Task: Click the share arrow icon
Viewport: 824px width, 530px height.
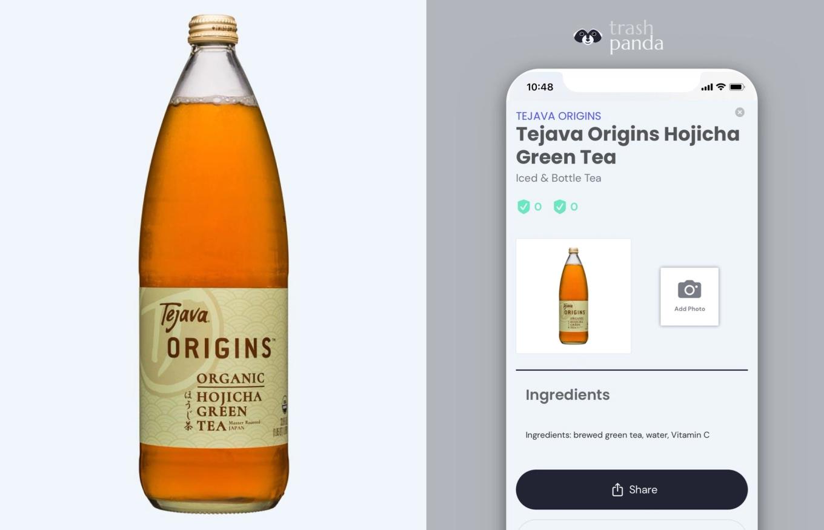Action: pyautogui.click(x=617, y=489)
